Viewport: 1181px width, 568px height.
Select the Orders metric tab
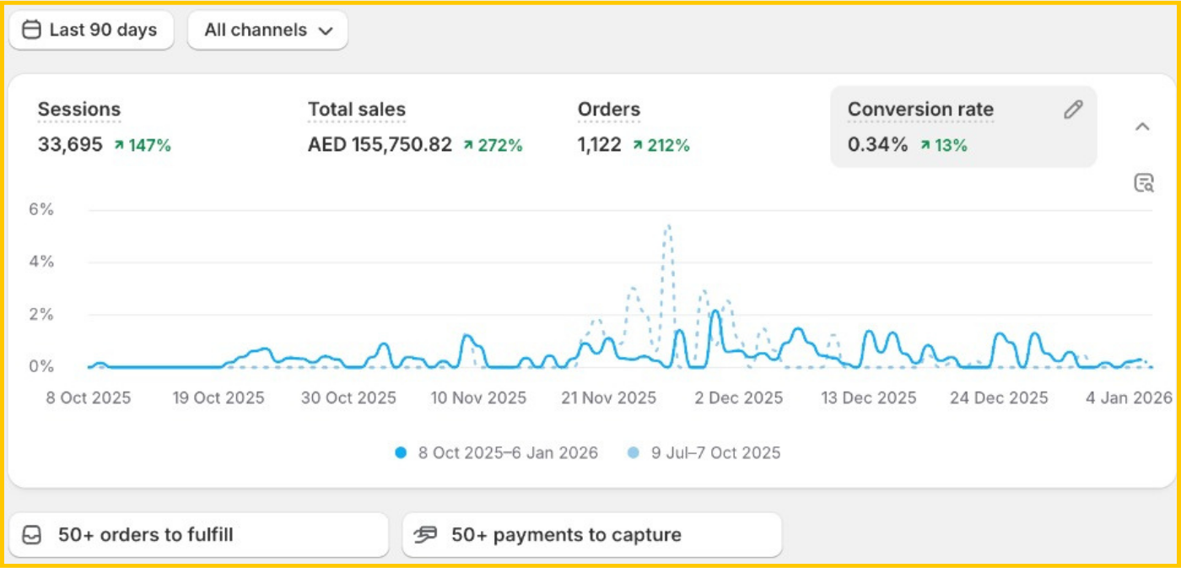pyautogui.click(x=608, y=110)
